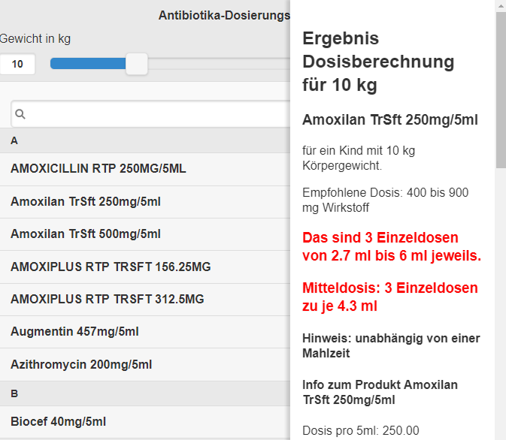
Task: Click the scrollbar up arrow
Action: [501, 5]
